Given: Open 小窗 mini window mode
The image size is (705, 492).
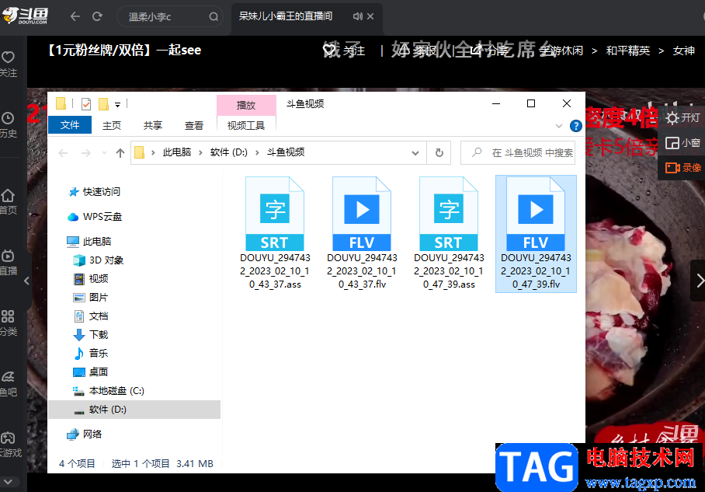Looking at the screenshot, I should coord(683,143).
